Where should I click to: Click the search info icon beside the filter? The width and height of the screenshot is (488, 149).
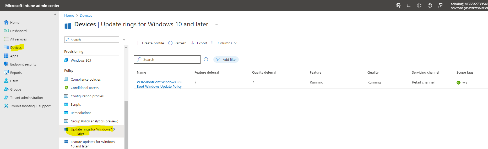coord(206,59)
